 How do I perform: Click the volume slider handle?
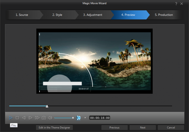(x=73, y=118)
